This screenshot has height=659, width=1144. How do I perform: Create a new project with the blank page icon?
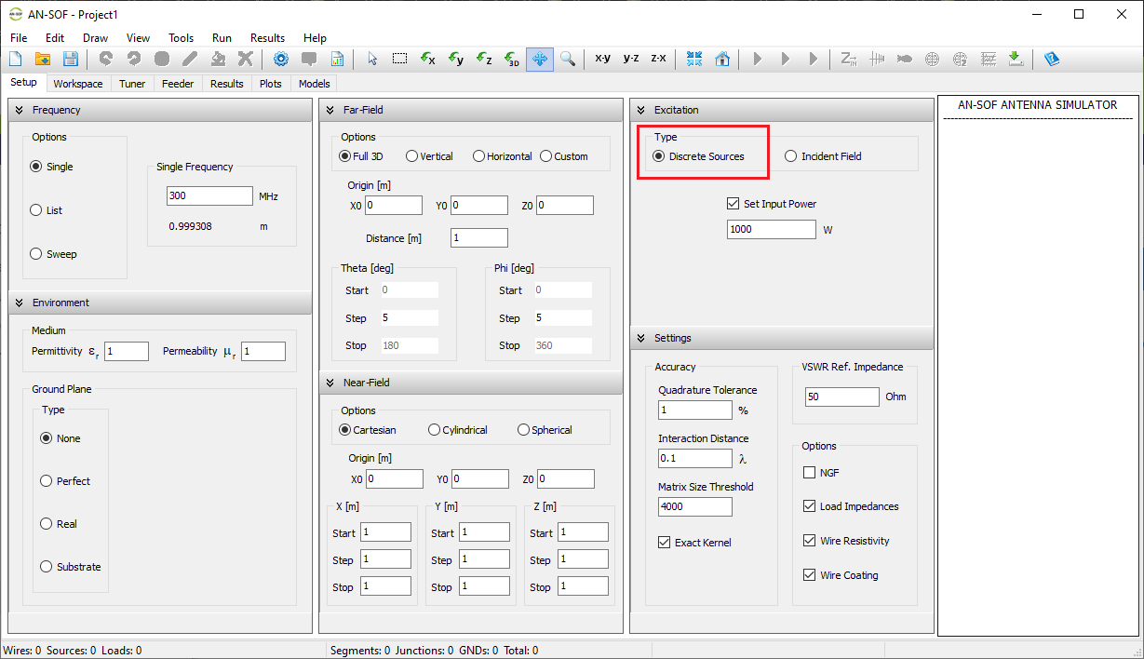point(15,59)
